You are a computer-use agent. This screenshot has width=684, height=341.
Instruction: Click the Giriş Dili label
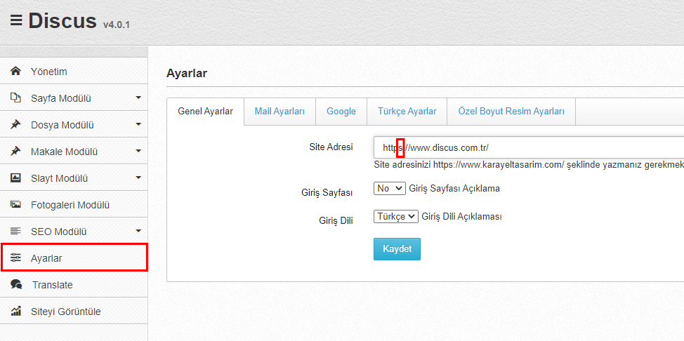[x=336, y=220]
